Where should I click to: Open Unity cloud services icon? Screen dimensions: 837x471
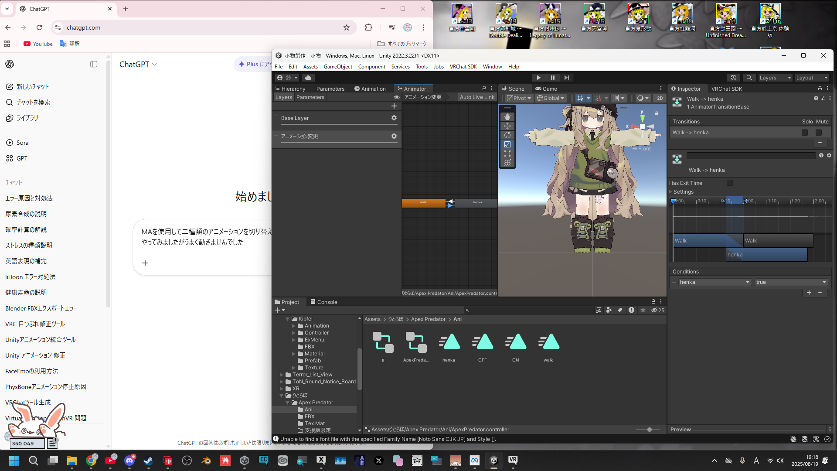(x=308, y=78)
